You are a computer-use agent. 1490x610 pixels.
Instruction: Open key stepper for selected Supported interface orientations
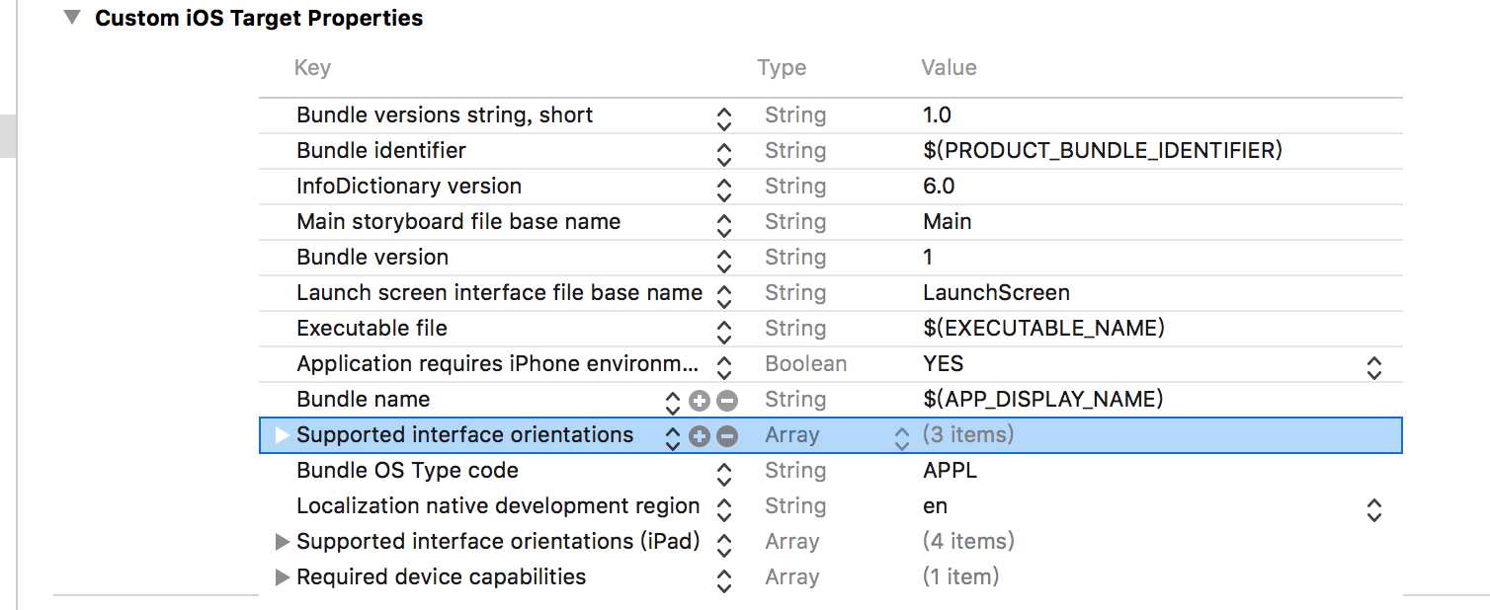pyautogui.click(x=673, y=438)
